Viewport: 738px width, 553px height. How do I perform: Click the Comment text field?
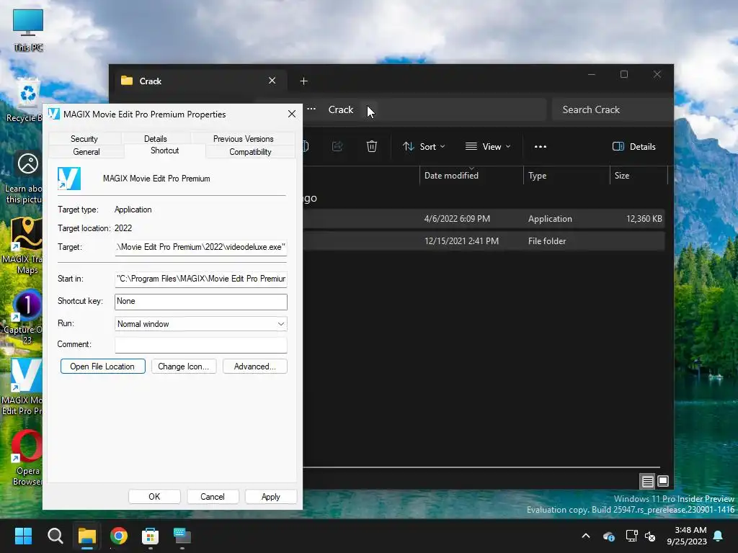tap(201, 345)
